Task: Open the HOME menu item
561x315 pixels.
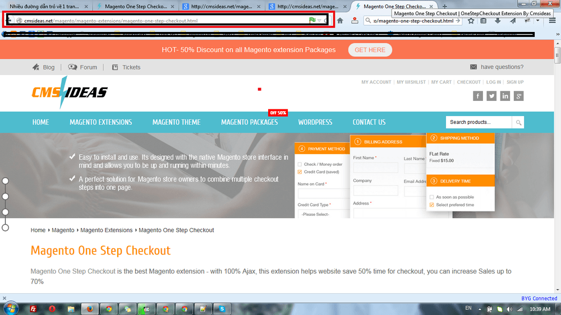Action: pyautogui.click(x=40, y=122)
